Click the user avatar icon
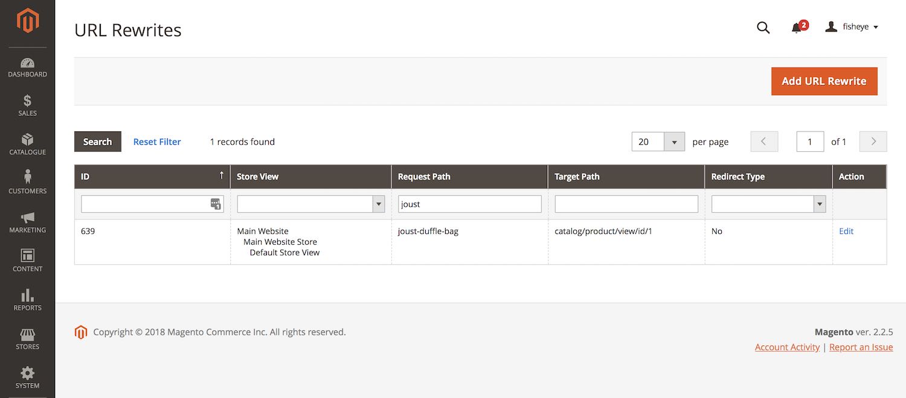 point(831,27)
